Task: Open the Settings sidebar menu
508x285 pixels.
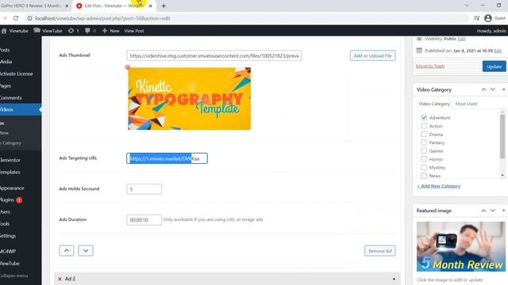Action: coord(8,236)
